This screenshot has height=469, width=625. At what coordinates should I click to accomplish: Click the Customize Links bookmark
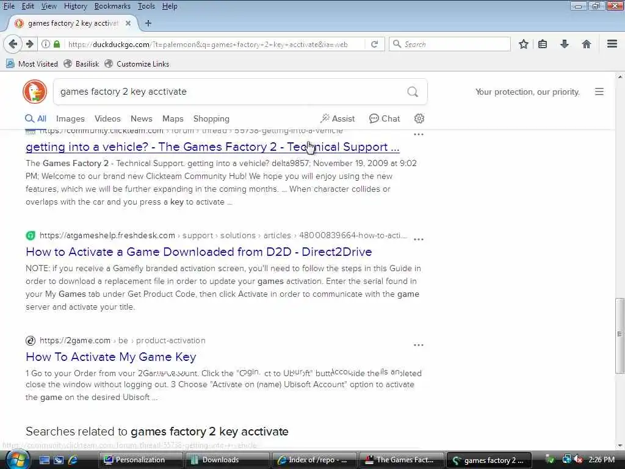(x=137, y=64)
